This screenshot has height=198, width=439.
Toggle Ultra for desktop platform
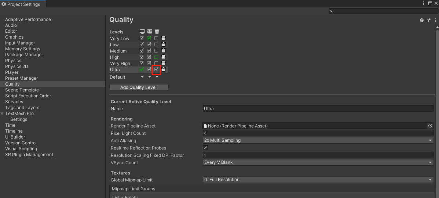(x=142, y=69)
